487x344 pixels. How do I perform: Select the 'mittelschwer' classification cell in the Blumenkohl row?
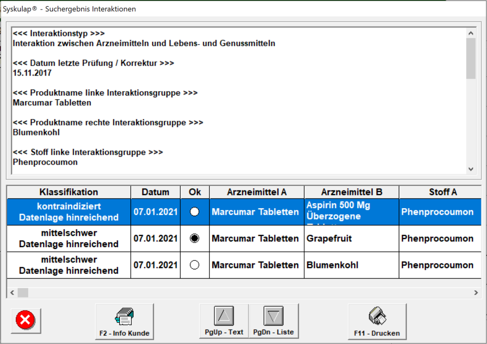click(x=68, y=265)
